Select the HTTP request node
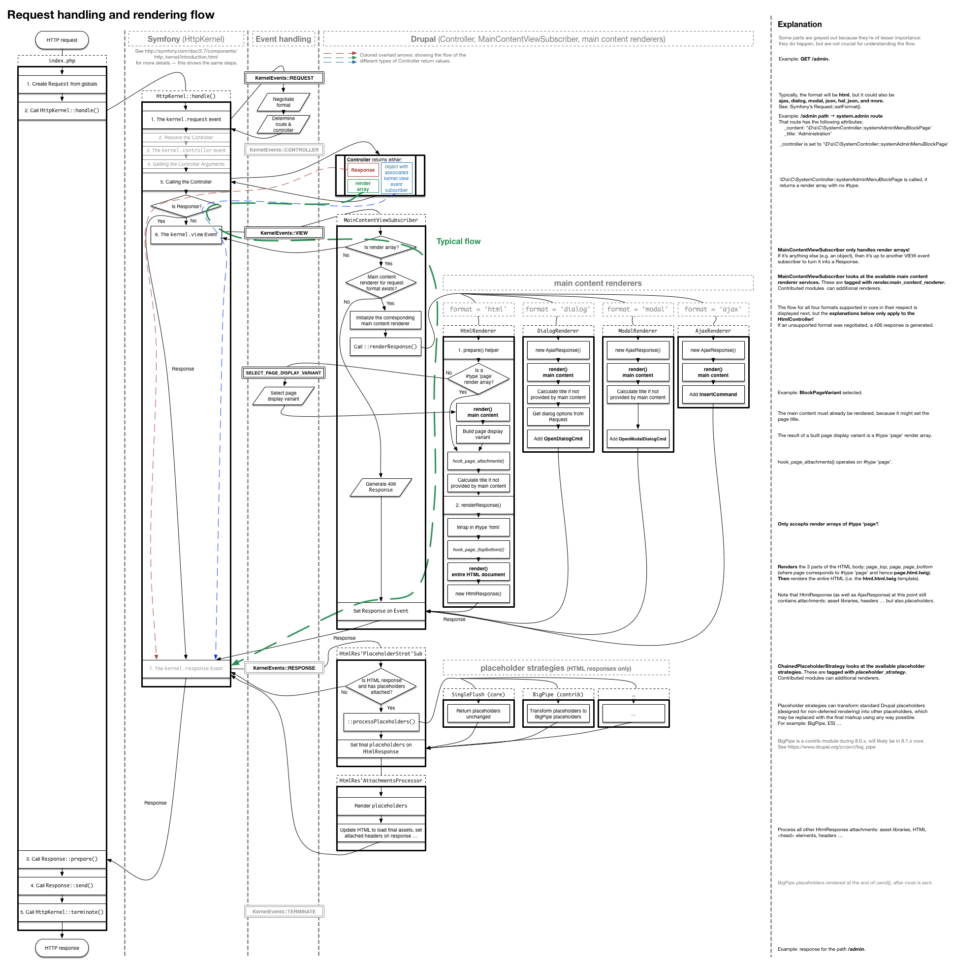Viewport: 953px width, 965px height. (62, 40)
